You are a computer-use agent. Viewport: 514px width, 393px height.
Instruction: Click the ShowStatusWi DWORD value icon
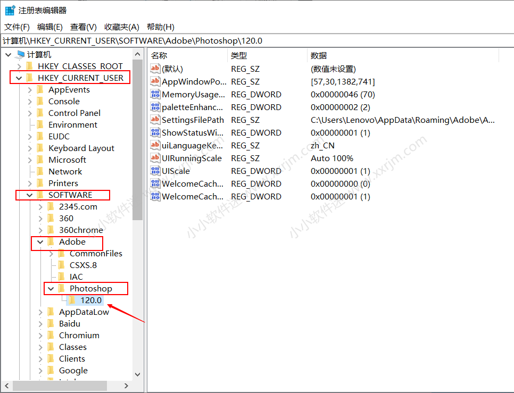point(155,132)
